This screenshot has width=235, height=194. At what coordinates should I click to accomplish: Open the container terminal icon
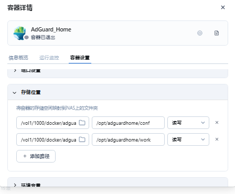point(200,33)
